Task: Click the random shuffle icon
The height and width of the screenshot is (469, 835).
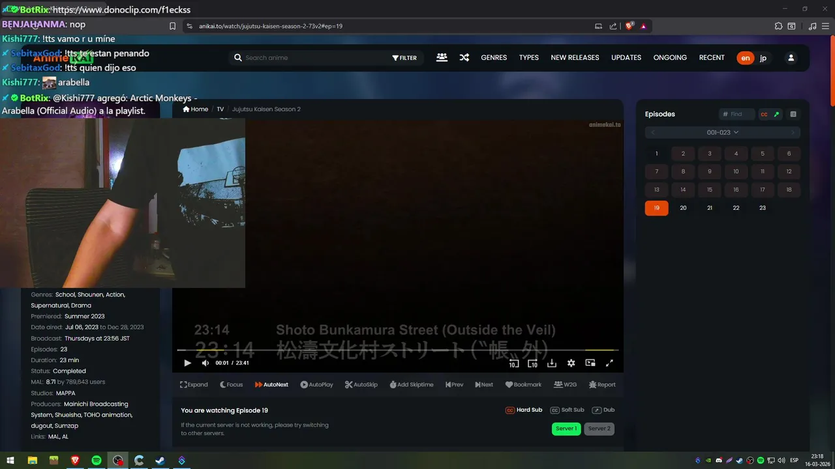Action: pos(464,57)
